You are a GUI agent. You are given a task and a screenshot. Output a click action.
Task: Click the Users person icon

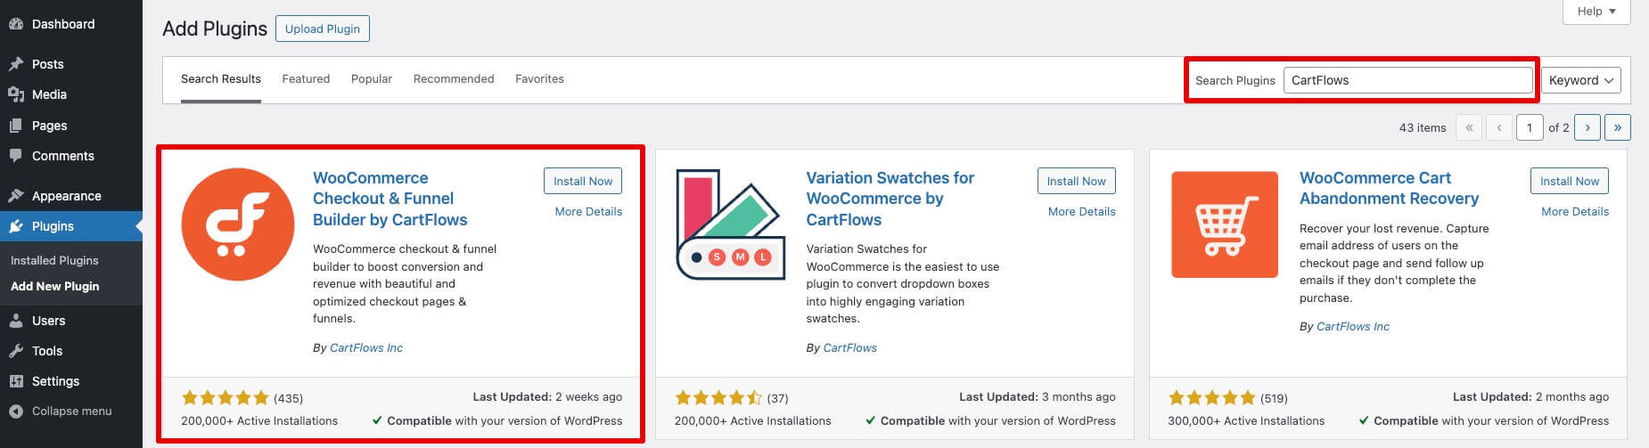click(16, 321)
